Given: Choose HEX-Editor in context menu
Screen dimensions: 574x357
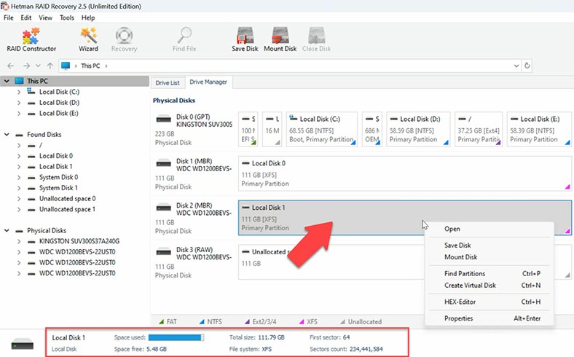Looking at the screenshot, I should click(x=489, y=302).
